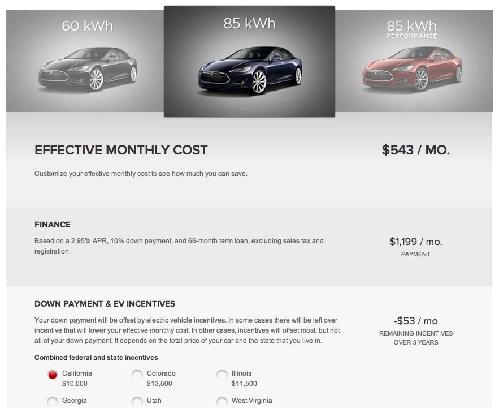Click the -$53 / mo remaining incentives amount

pyautogui.click(x=416, y=321)
